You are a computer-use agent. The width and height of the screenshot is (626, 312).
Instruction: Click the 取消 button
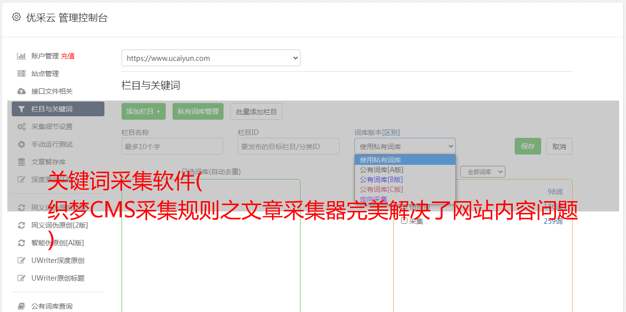click(x=559, y=146)
